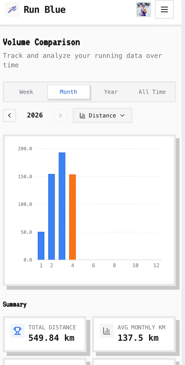Click the trophy icon in Total Distance card
The width and height of the screenshot is (185, 365).
click(17, 331)
